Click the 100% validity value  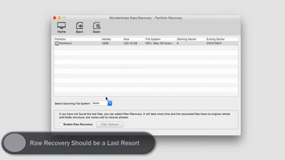click(105, 44)
